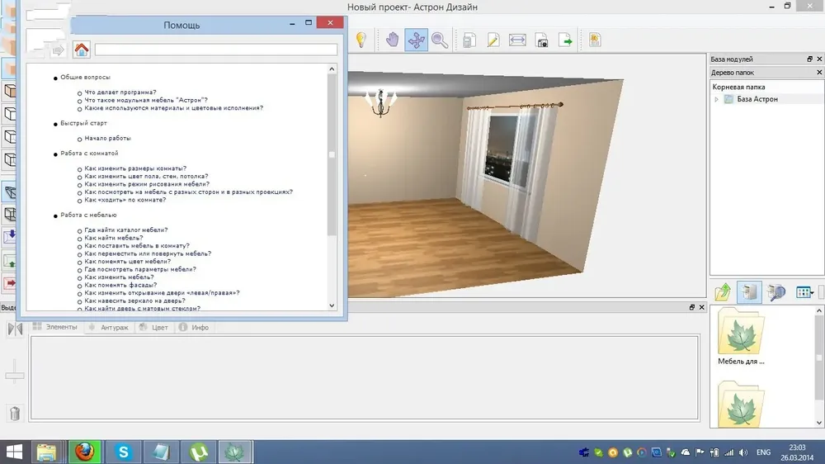Select the magnifier zoom tool
The height and width of the screenshot is (464, 825).
(440, 40)
